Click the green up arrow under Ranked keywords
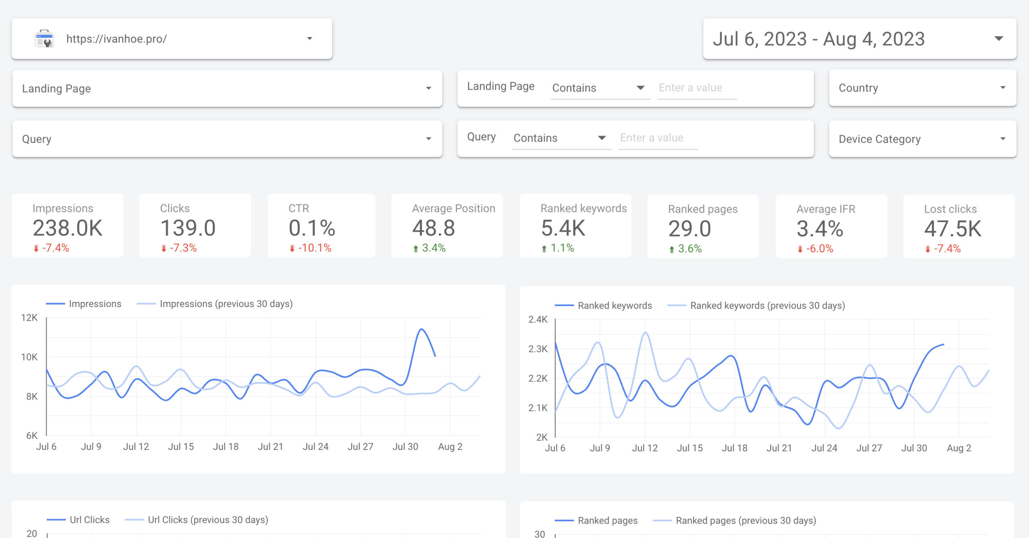This screenshot has width=1029, height=538. [544, 248]
